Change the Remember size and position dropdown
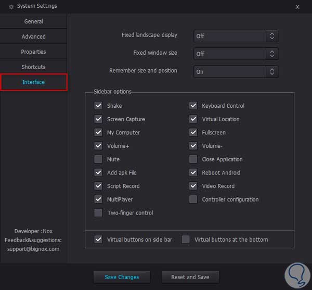312x290 pixels. 236,72
